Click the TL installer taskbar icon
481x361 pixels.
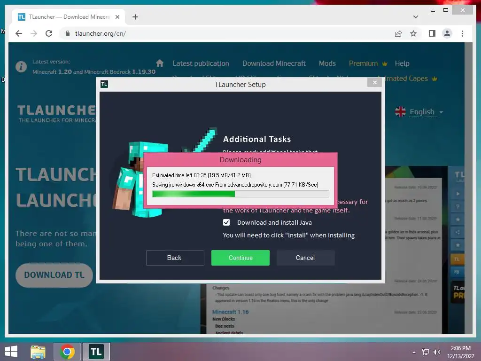click(x=96, y=352)
